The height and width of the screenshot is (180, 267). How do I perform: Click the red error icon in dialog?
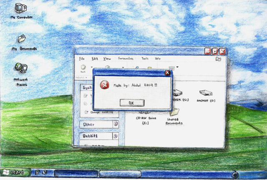pyautogui.click(x=104, y=85)
